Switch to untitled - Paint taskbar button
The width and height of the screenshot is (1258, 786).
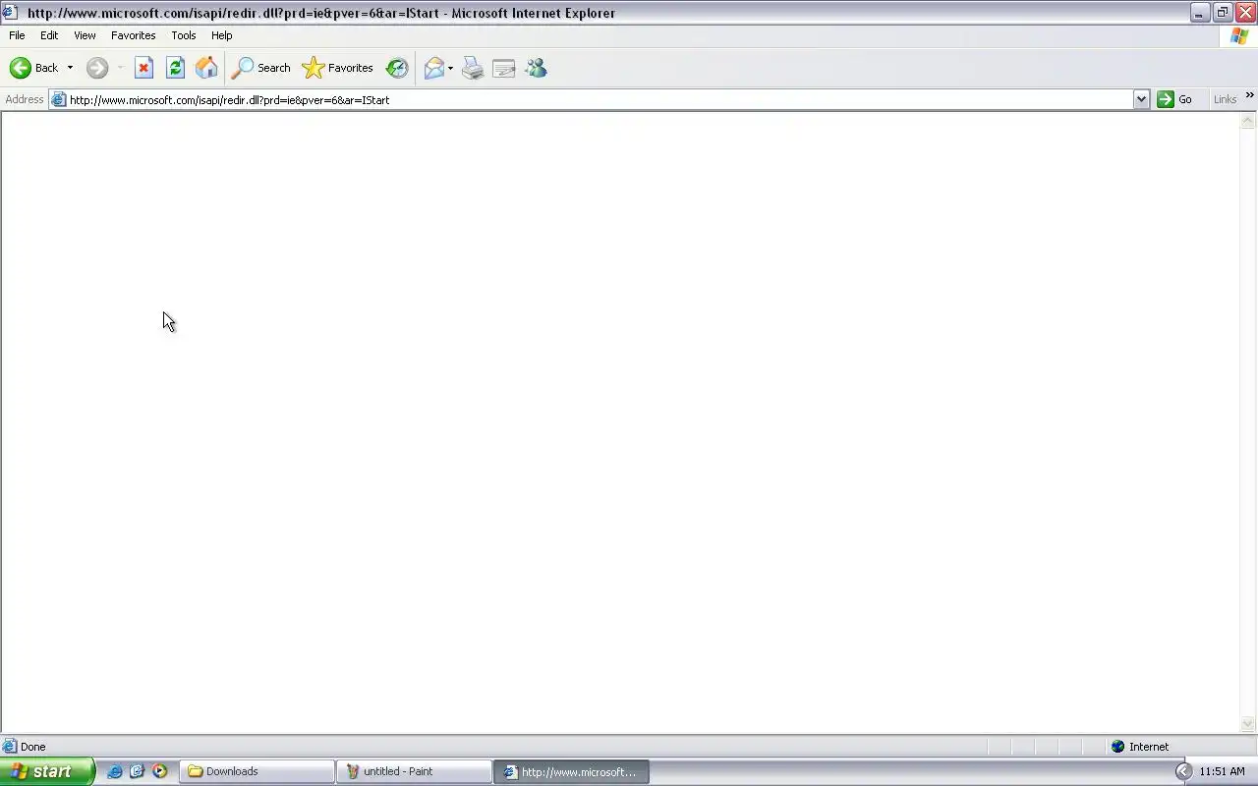(x=414, y=771)
